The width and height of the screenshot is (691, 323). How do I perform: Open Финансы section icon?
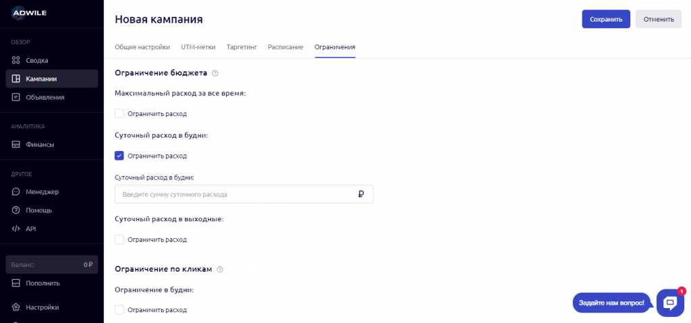click(16, 144)
